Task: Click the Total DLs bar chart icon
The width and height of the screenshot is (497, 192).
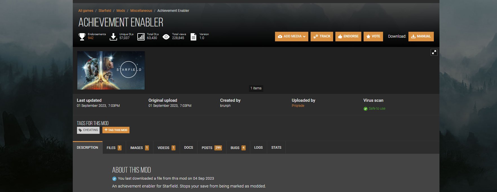Action: point(141,37)
